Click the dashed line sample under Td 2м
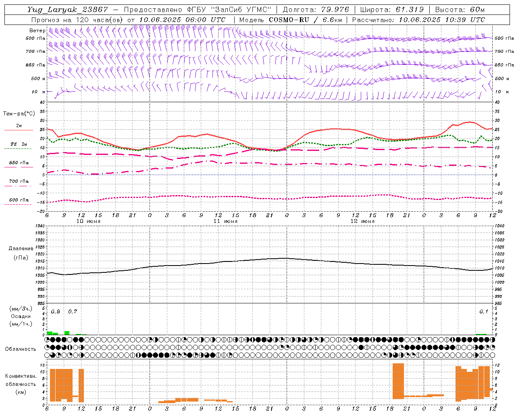Screen dimensions: 516x412 pos(18,149)
